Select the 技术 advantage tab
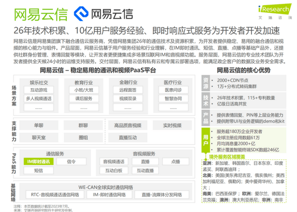Viewport: 297px width, 212px height. [x=206, y=101]
